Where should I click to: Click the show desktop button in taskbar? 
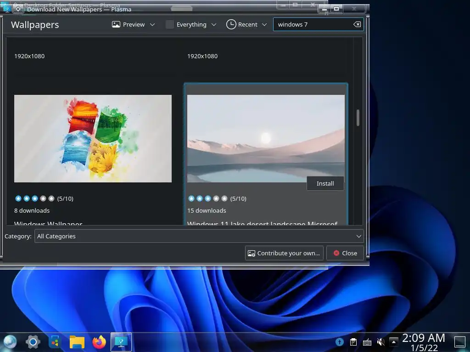coord(459,342)
